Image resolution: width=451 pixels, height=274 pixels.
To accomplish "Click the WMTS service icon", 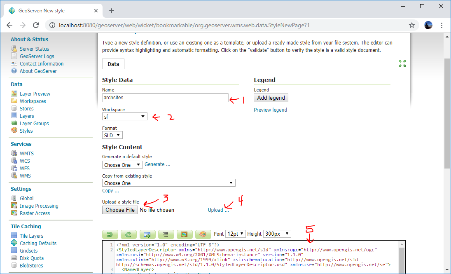I will (x=14, y=153).
